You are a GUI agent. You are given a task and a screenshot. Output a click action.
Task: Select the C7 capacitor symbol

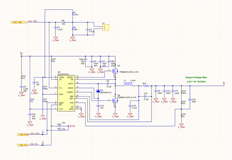[34, 83]
